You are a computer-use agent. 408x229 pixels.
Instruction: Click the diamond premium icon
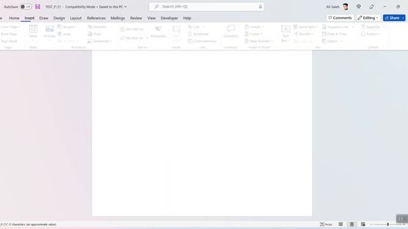359,7
